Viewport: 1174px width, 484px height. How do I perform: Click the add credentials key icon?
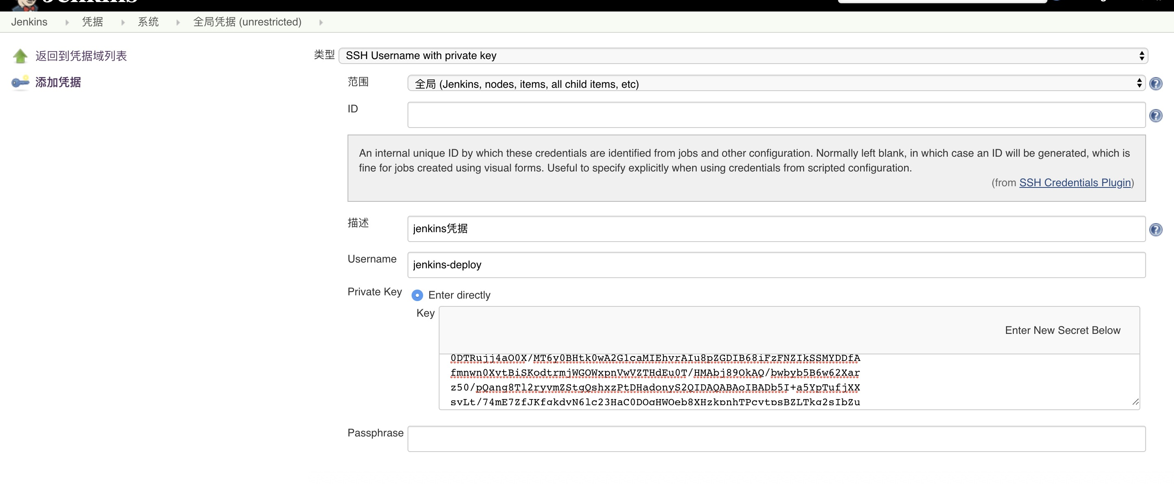(20, 82)
